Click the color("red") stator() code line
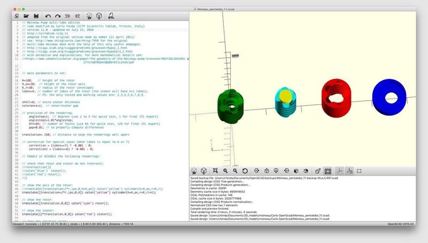This screenshot has width=428, height=243. click(67, 214)
